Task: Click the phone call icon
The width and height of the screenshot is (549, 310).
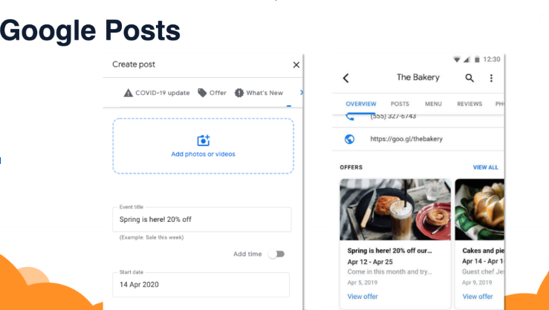Action: (x=350, y=116)
